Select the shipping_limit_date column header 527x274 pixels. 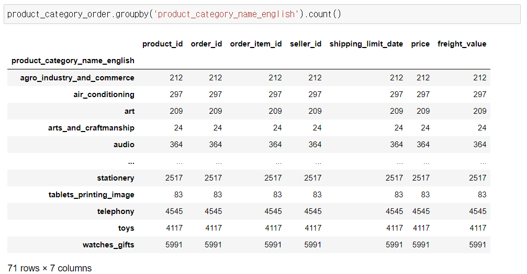(x=366, y=44)
